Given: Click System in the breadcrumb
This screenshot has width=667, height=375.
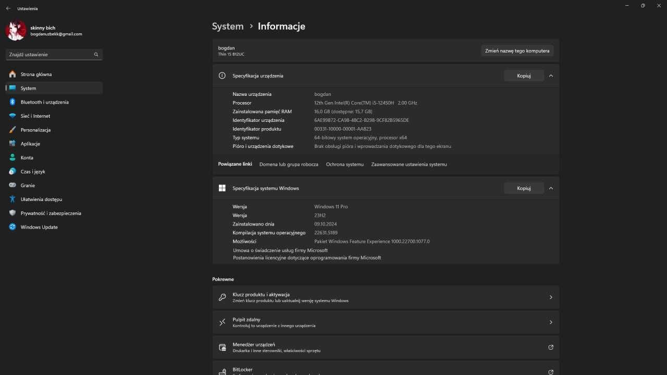Looking at the screenshot, I should point(228,26).
